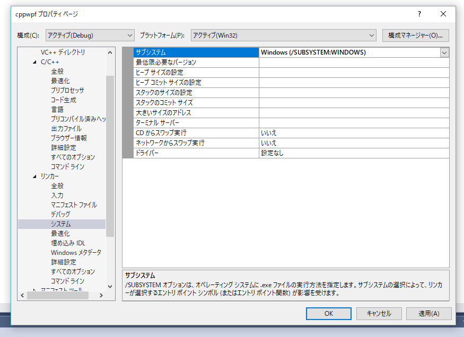Select マニフェスト ファイル settings page

74,205
